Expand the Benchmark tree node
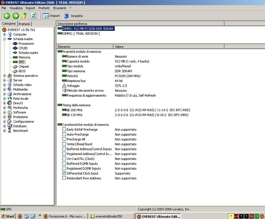Viewport: 265px width, 219px height. [x=5, y=131]
